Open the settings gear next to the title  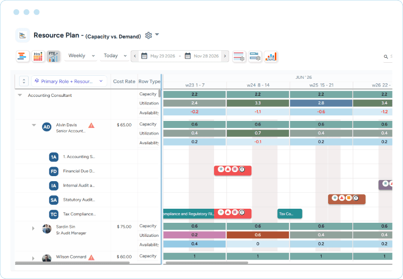(148, 36)
